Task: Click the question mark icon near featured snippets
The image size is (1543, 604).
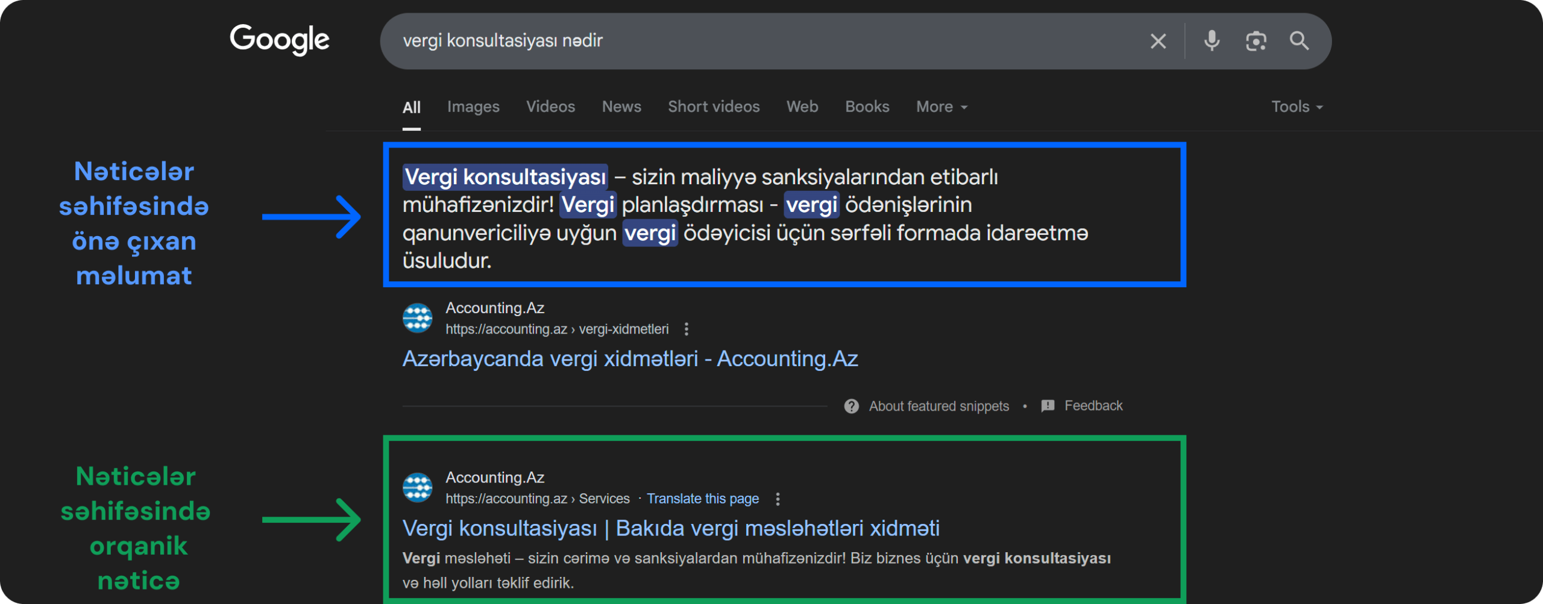Action: (851, 406)
